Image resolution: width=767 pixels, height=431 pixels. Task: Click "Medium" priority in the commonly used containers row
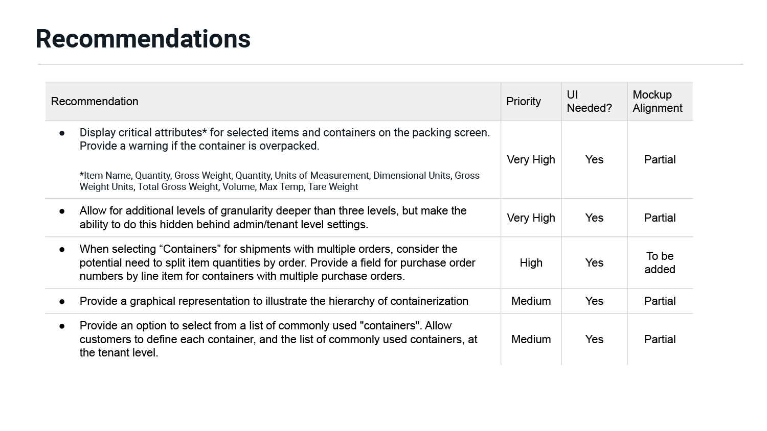tap(531, 339)
